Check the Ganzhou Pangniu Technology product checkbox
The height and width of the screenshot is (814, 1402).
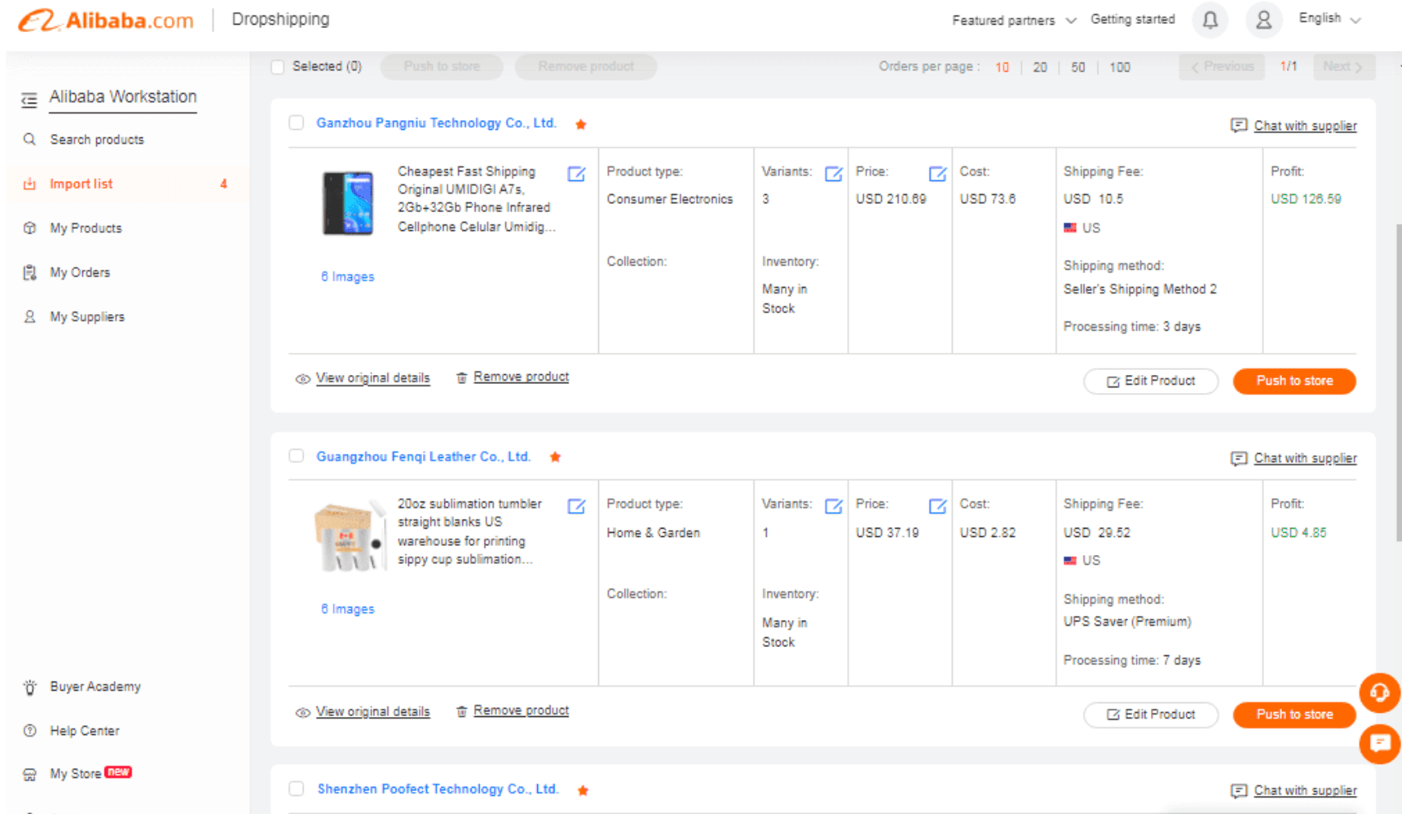[x=296, y=123]
